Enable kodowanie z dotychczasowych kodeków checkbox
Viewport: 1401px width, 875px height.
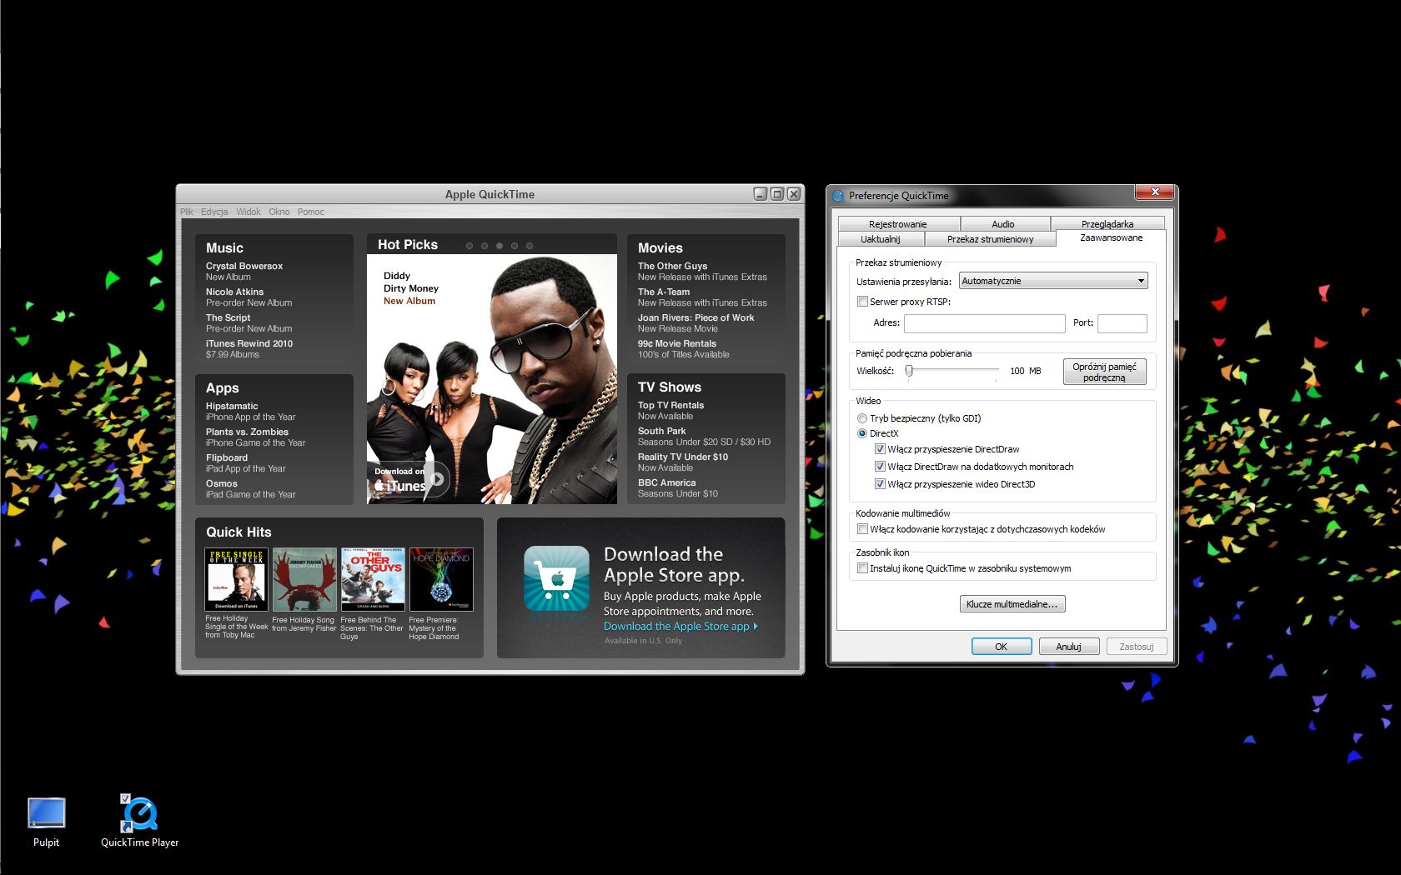863,529
